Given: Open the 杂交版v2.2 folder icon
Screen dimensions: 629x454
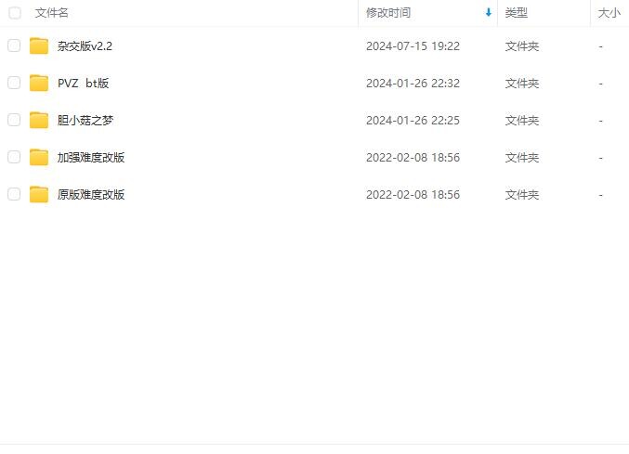Looking at the screenshot, I should pos(39,45).
